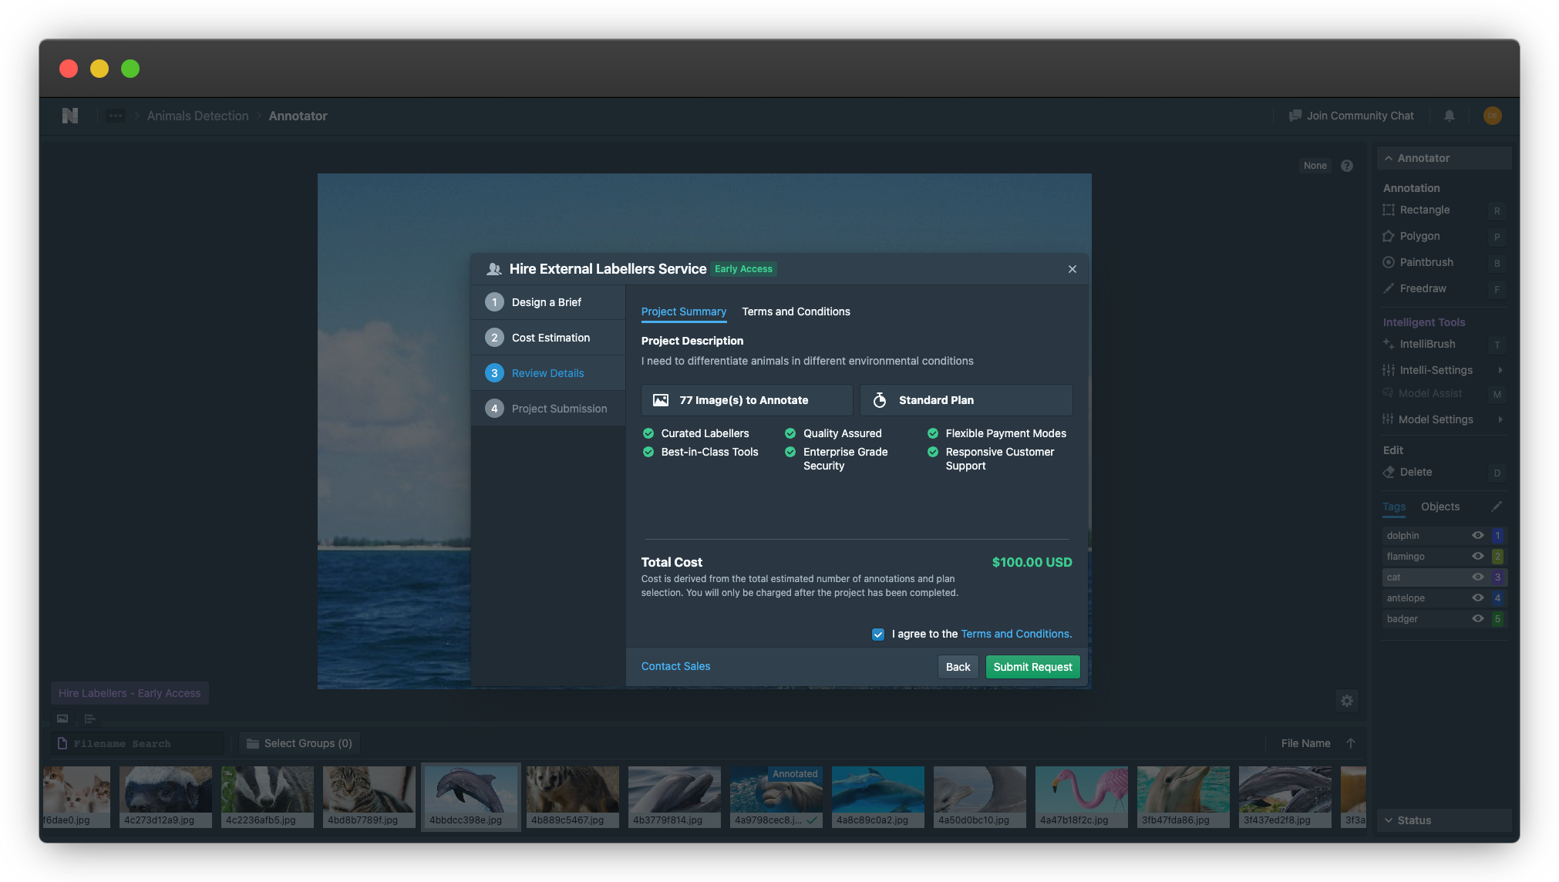The height and width of the screenshot is (882, 1559).
Task: Switch to Terms and Conditions tab
Action: 796,311
